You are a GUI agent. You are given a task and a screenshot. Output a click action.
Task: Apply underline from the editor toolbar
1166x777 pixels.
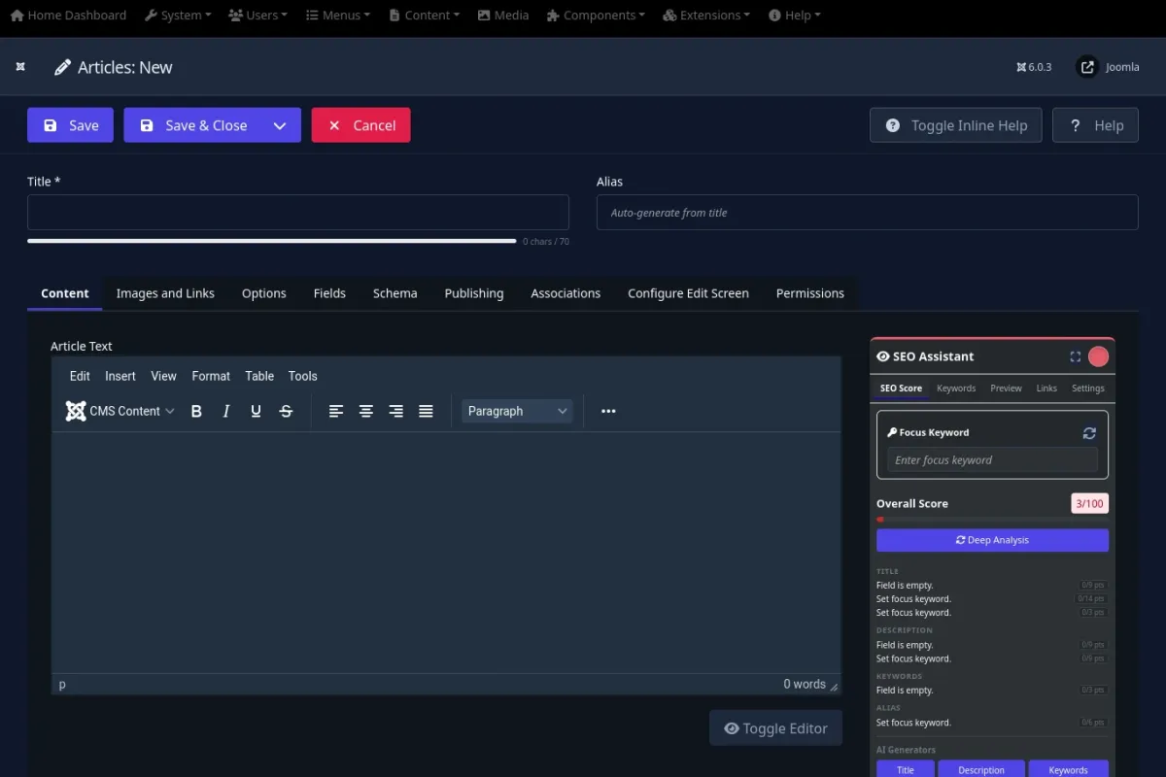257,411
